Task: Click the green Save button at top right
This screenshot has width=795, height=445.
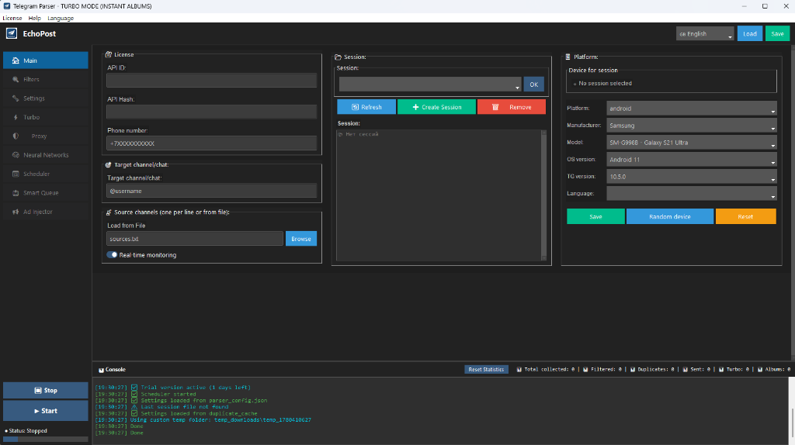Action: click(777, 34)
